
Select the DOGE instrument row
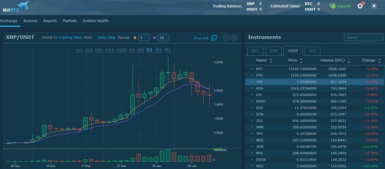(315, 160)
